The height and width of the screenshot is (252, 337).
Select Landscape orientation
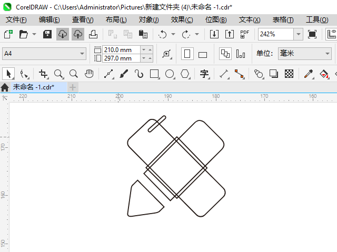click(x=203, y=55)
